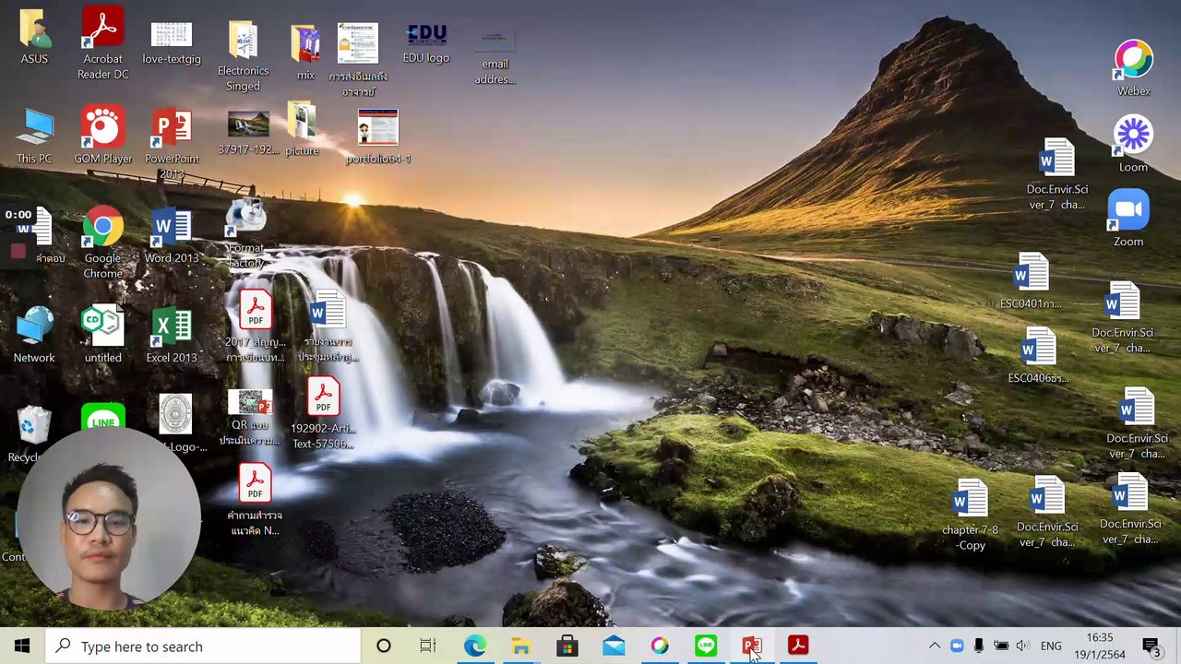The width and height of the screenshot is (1181, 664).
Task: Open LINE from the taskbar
Action: pos(705,646)
